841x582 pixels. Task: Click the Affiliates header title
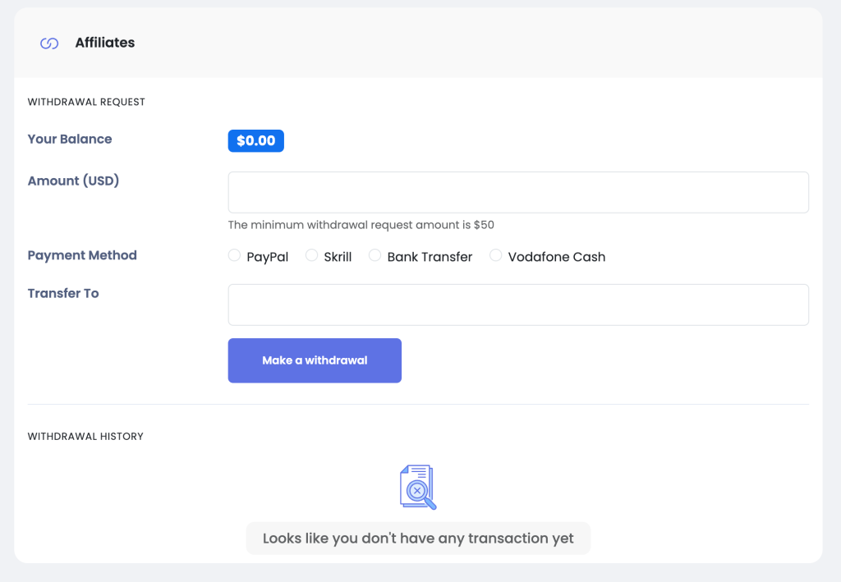coord(105,43)
